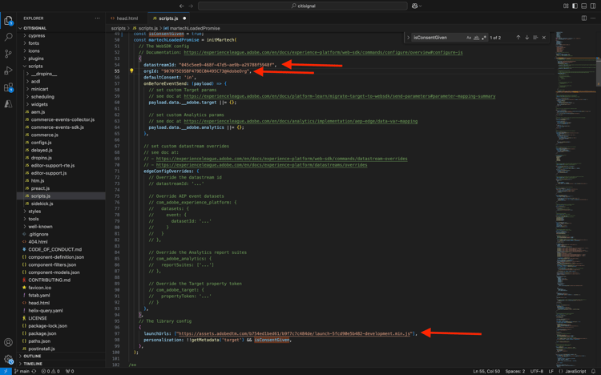Open the Run and Debug view
Viewport: 601px width, 375px height.
(9, 71)
